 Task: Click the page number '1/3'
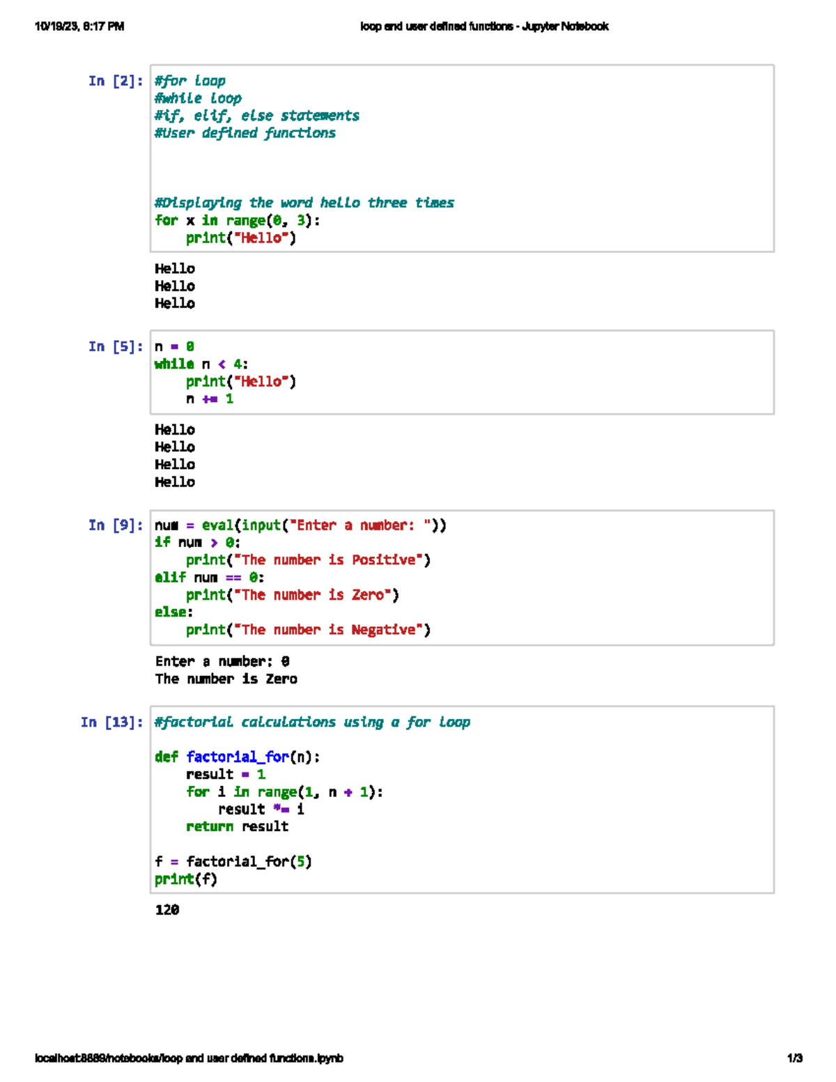[x=795, y=1058]
